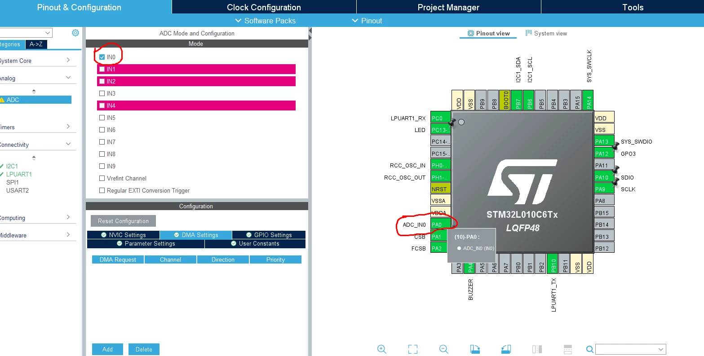Screen dimensions: 704x356
Task: Open the NVIC Settings tab
Action: pyautogui.click(x=123, y=235)
